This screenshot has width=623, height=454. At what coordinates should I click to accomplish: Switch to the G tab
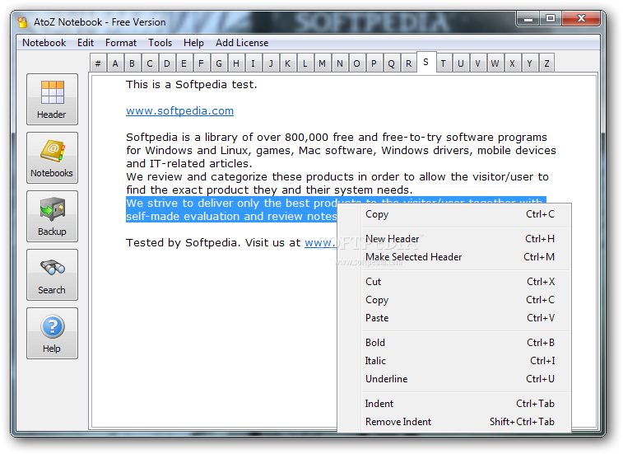tap(219, 63)
